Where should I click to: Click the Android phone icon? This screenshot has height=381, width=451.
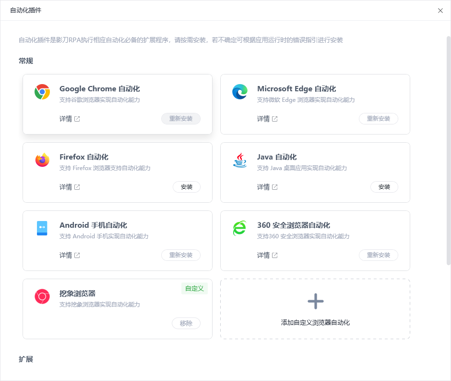click(42, 228)
